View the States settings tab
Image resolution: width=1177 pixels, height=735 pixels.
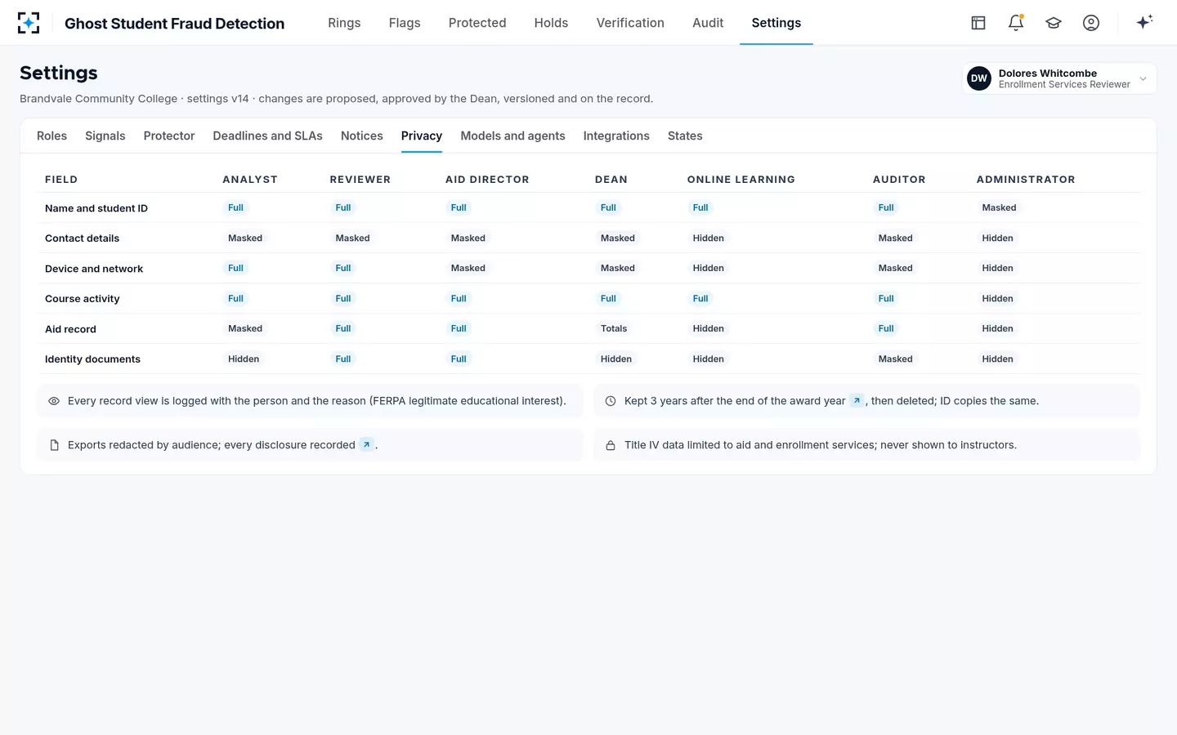(x=685, y=136)
